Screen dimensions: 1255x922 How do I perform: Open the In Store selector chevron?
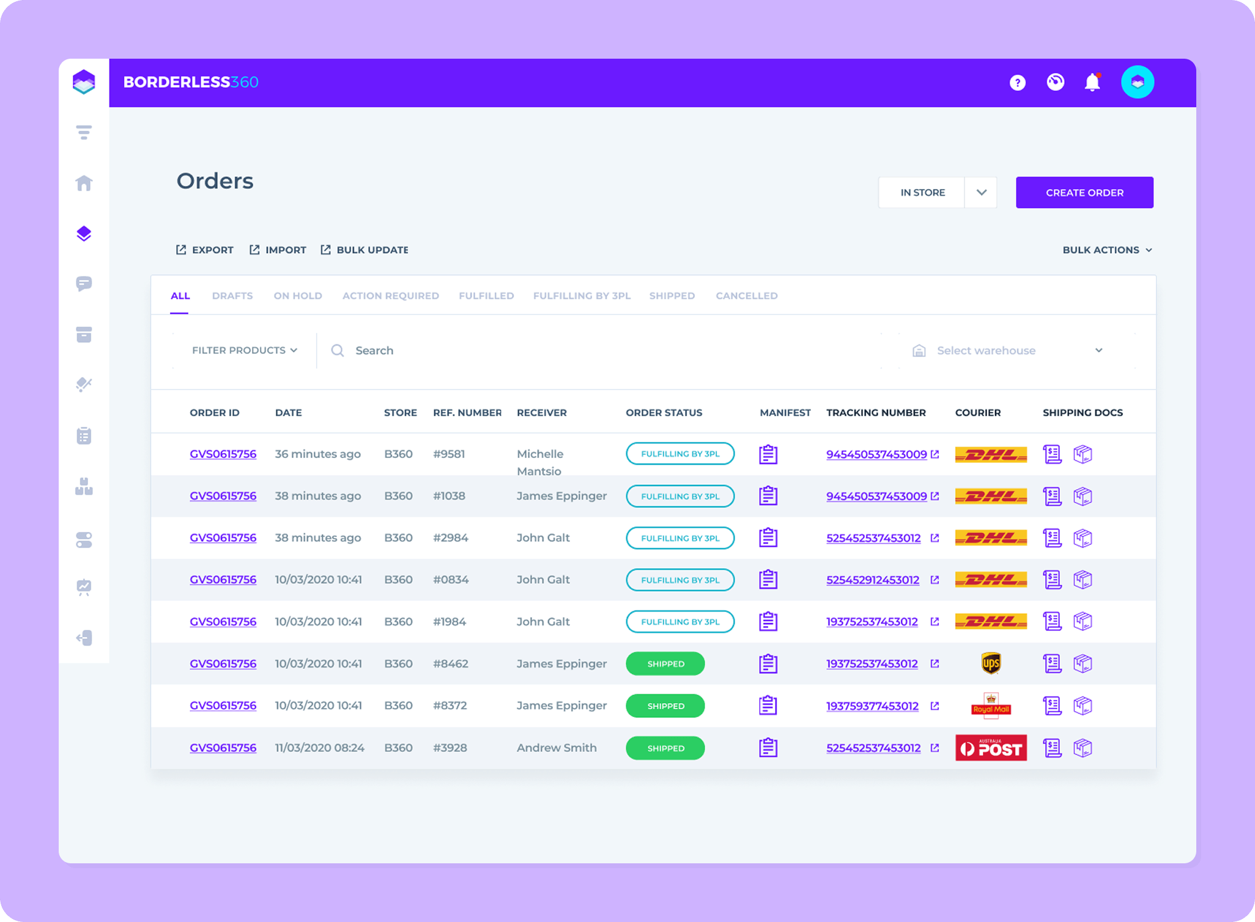coord(981,192)
